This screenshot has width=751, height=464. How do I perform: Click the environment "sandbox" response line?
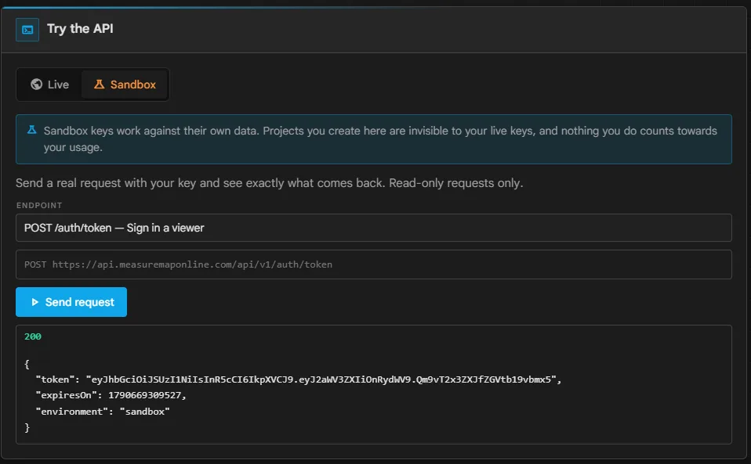pos(103,412)
